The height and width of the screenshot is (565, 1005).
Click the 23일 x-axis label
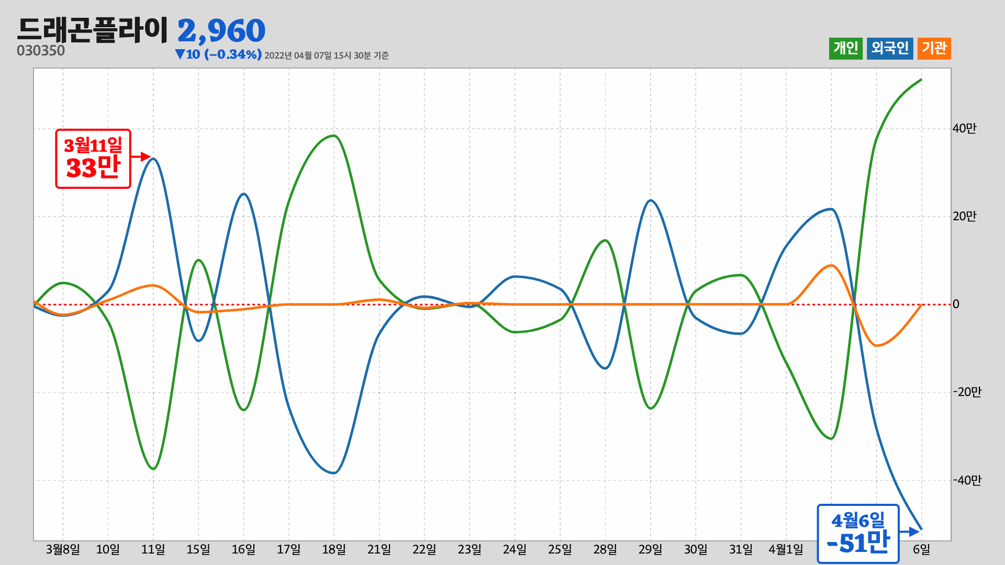coord(470,549)
